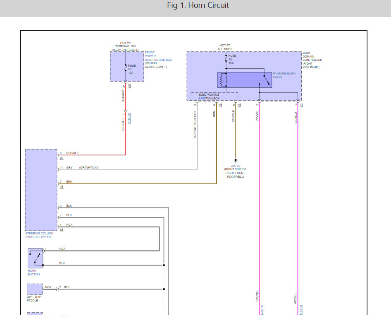The width and height of the screenshot is (391, 328).
Task: Click the (OR WHT/VIO) horizontal wire note
Action: coord(89,167)
